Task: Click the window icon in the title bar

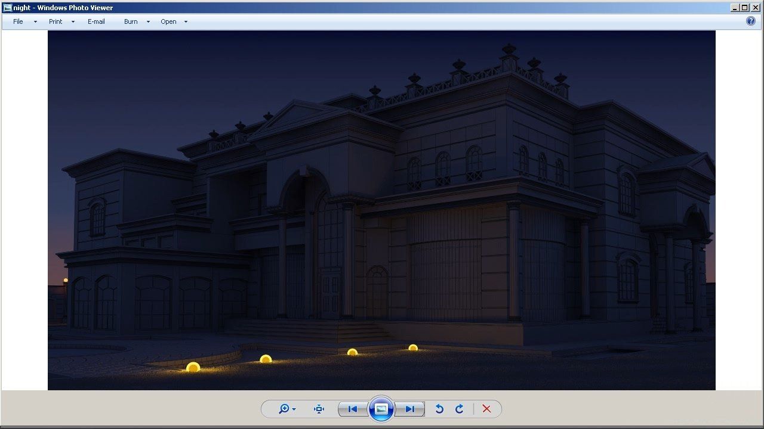Action: coord(7,8)
